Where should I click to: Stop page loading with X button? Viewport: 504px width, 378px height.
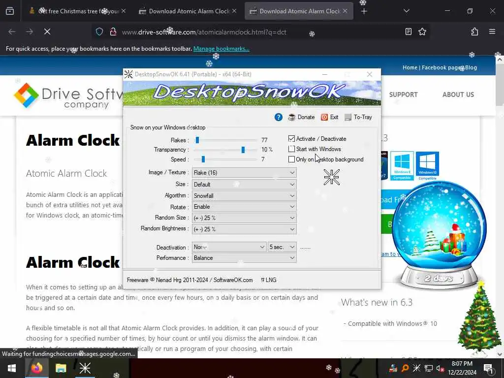point(47,31)
